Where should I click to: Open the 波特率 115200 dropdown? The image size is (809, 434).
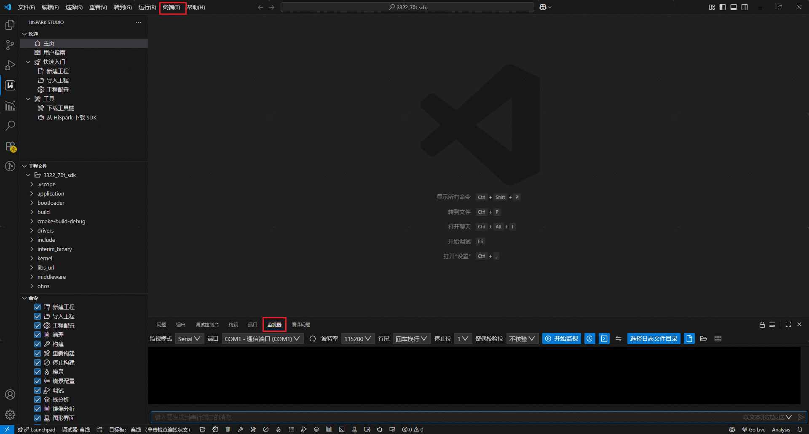point(358,339)
